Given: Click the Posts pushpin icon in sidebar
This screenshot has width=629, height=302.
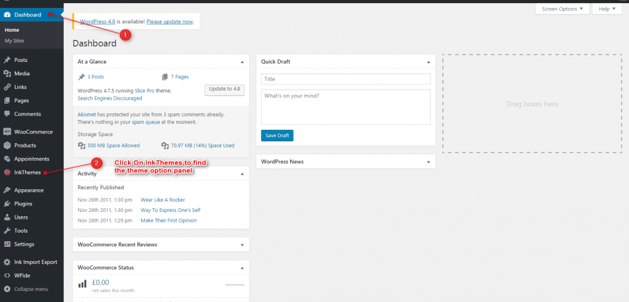Looking at the screenshot, I should [7, 60].
